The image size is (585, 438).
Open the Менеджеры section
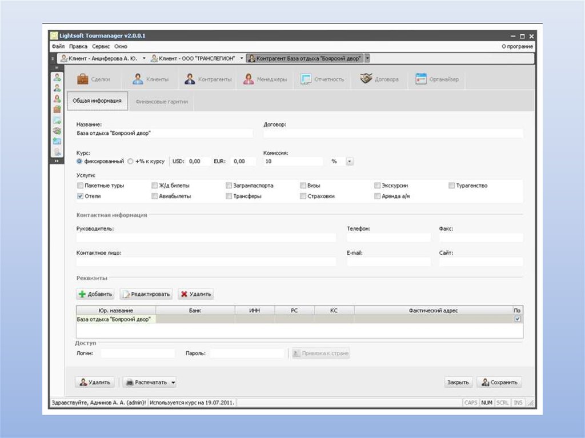[x=265, y=79]
